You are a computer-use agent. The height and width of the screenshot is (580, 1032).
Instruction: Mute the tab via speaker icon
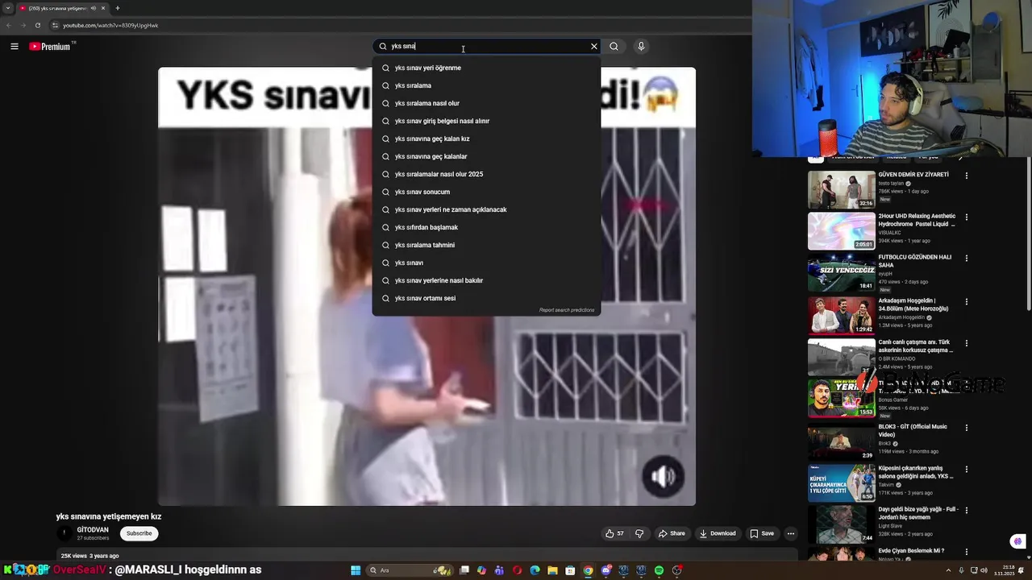click(94, 8)
